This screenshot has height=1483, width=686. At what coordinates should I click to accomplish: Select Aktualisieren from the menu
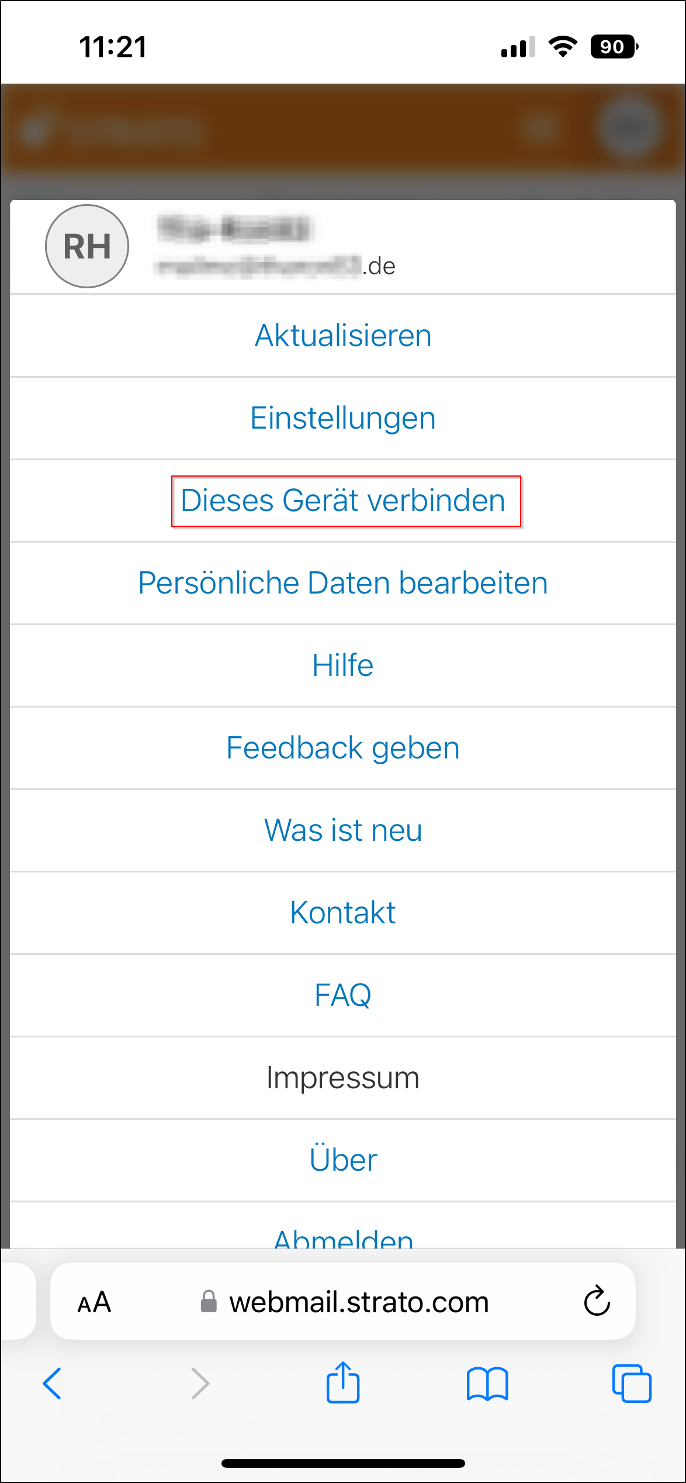[343, 336]
